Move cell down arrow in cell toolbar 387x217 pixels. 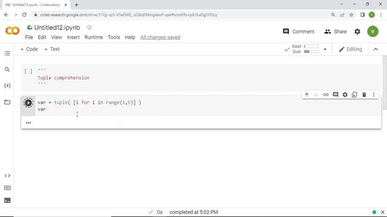pyautogui.click(x=316, y=95)
